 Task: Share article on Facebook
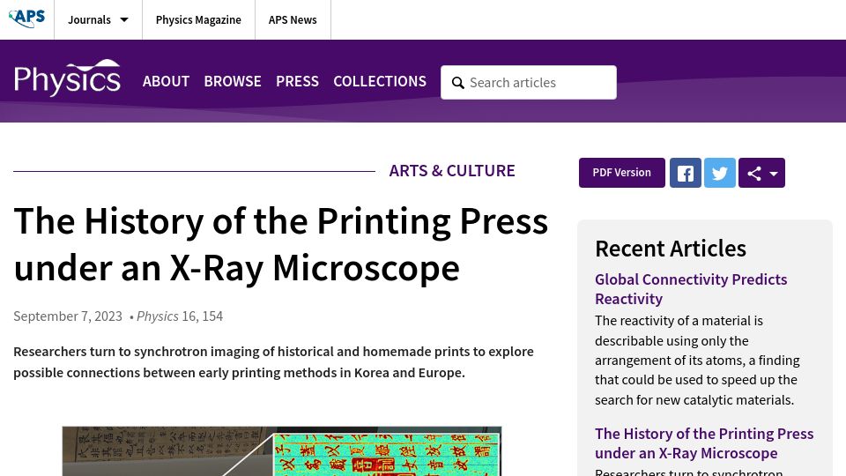click(686, 173)
